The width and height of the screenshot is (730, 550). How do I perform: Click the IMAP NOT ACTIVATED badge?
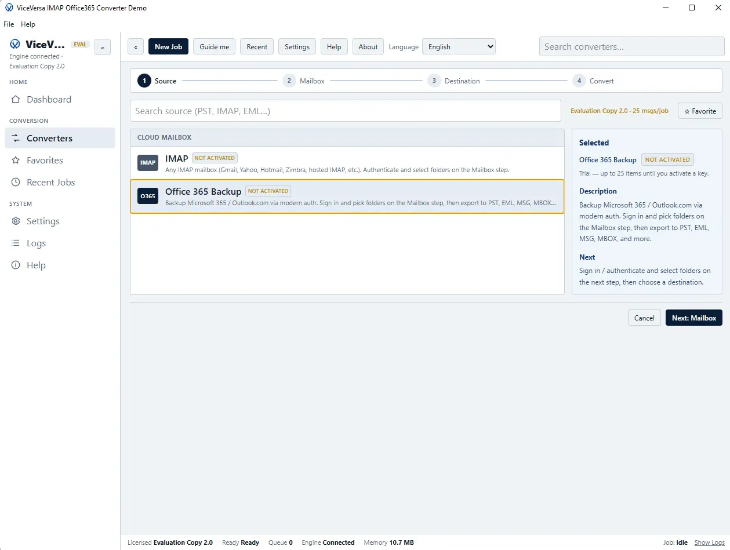pos(215,158)
